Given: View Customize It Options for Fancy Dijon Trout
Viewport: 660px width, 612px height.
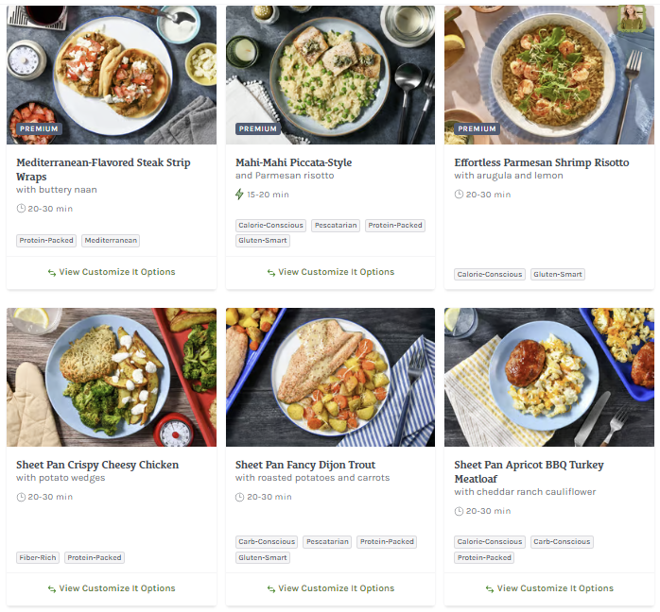Looking at the screenshot, I should (x=336, y=588).
